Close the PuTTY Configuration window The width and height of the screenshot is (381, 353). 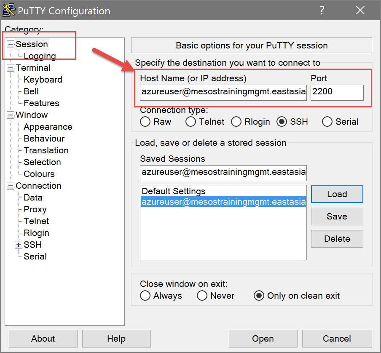360,11
